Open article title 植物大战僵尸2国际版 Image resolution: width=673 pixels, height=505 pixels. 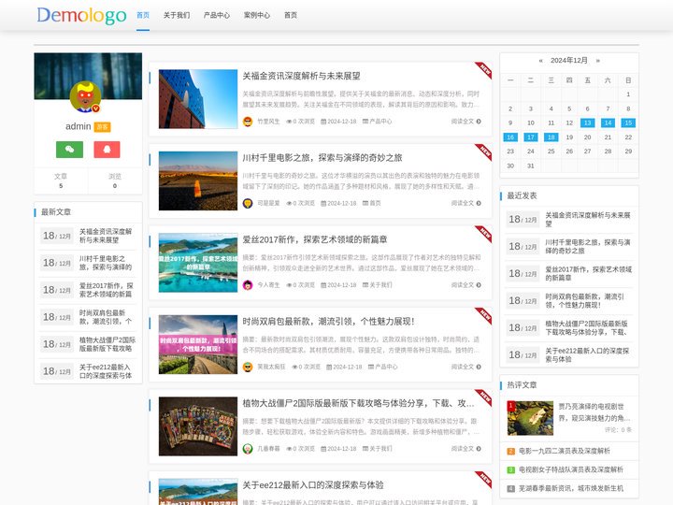pos(358,403)
